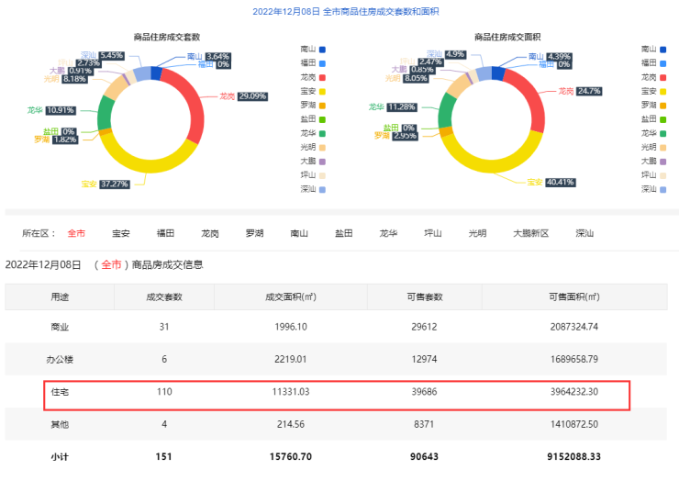Viewport: 679px width, 481px height.
Task: Click the 宝安 40.41% data label
Action: pos(560,182)
